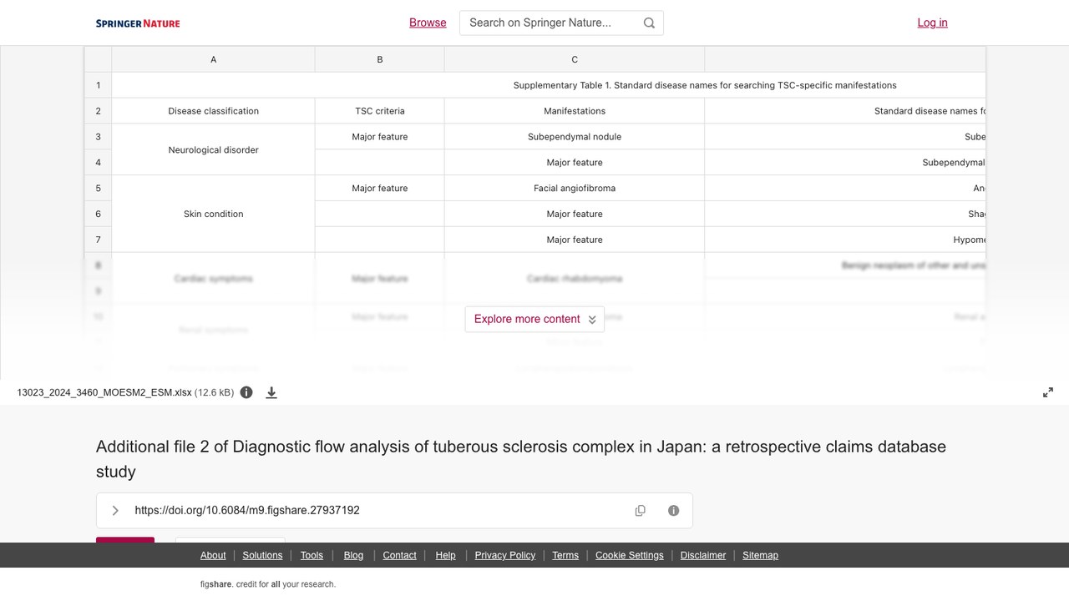Open the Terms link
This screenshot has height=601, width=1069.
[x=565, y=555]
